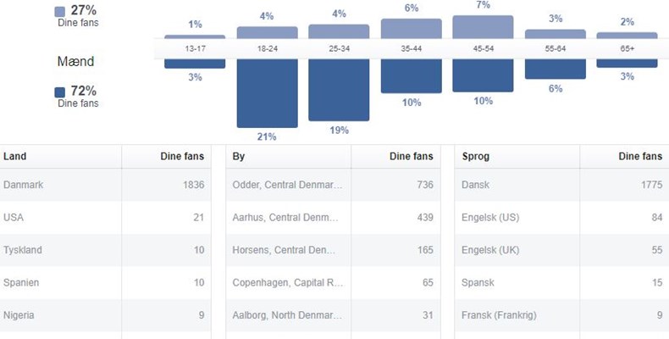The image size is (669, 339).
Task: Select the men's 18-24 bar showing 21%
Action: (267, 92)
